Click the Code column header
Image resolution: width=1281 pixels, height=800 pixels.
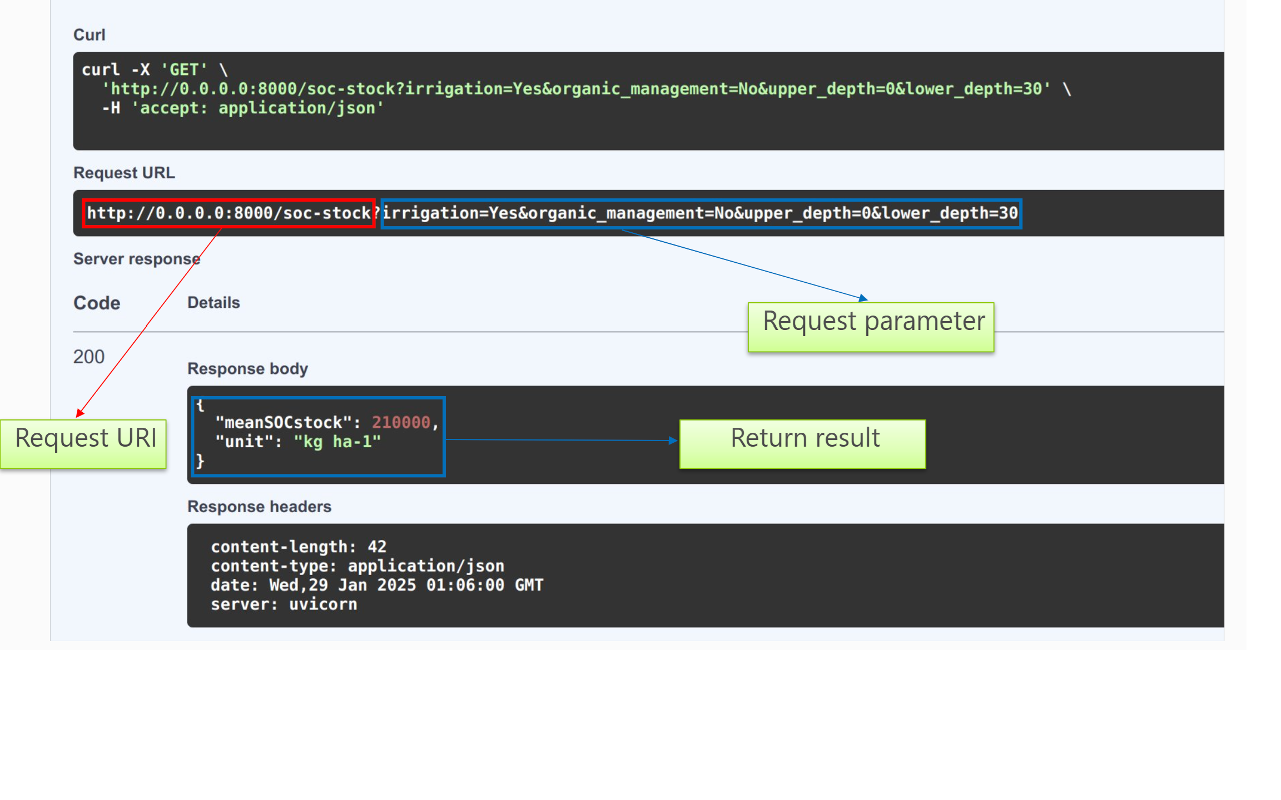point(97,303)
